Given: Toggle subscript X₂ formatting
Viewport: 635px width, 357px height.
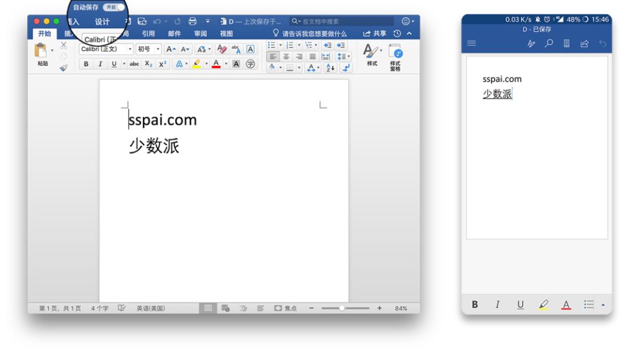Looking at the screenshot, I should [x=149, y=64].
